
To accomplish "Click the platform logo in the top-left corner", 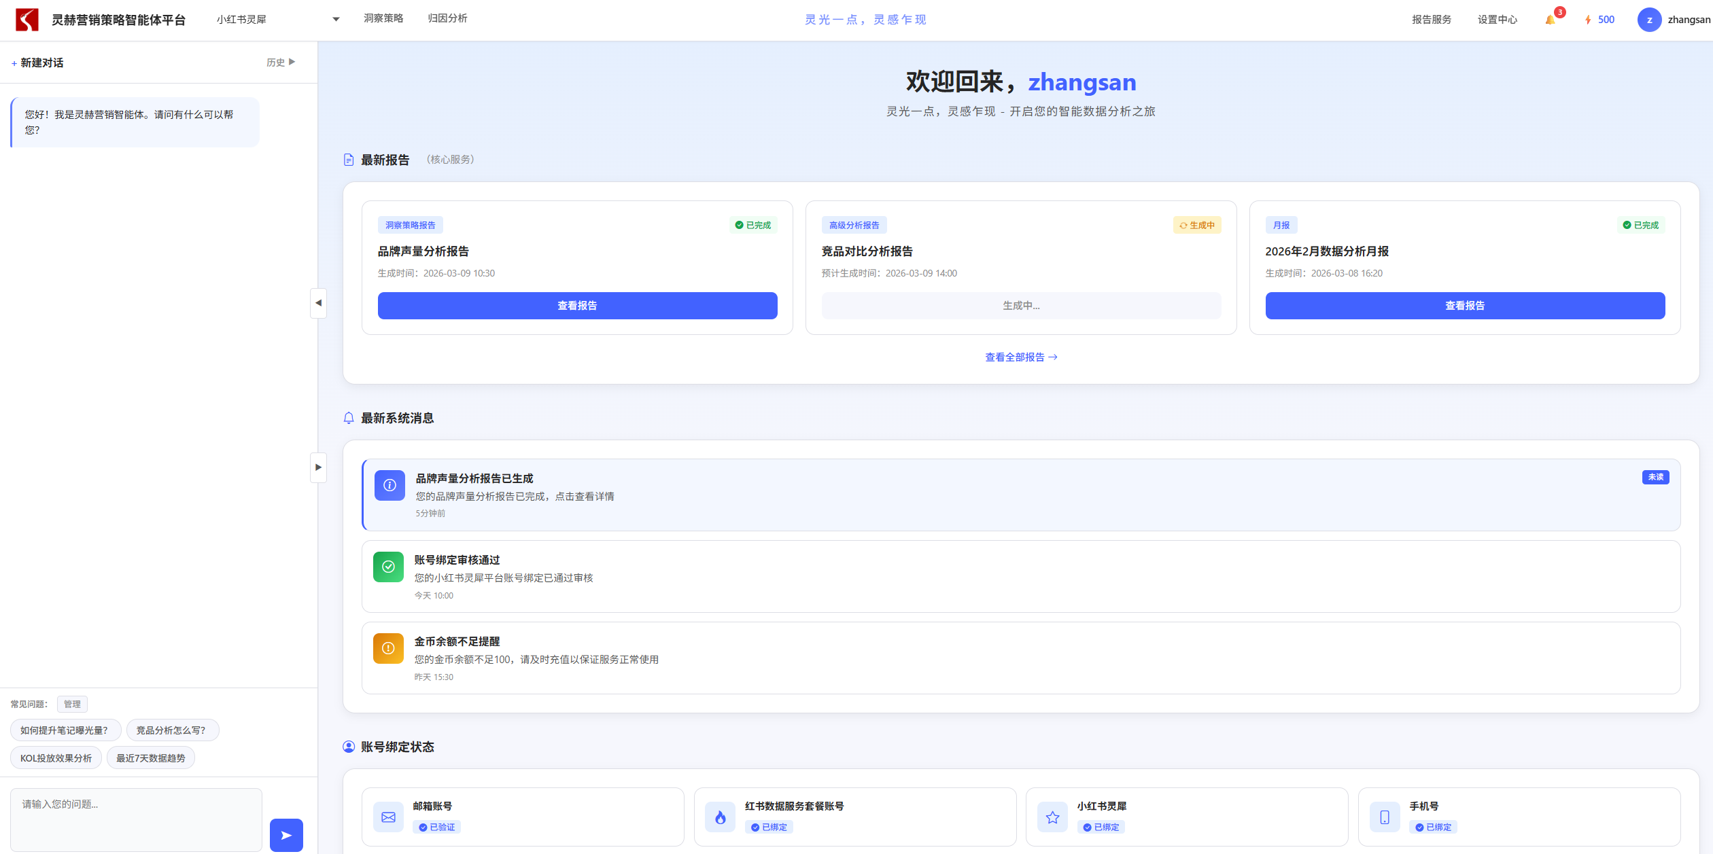I will point(27,19).
